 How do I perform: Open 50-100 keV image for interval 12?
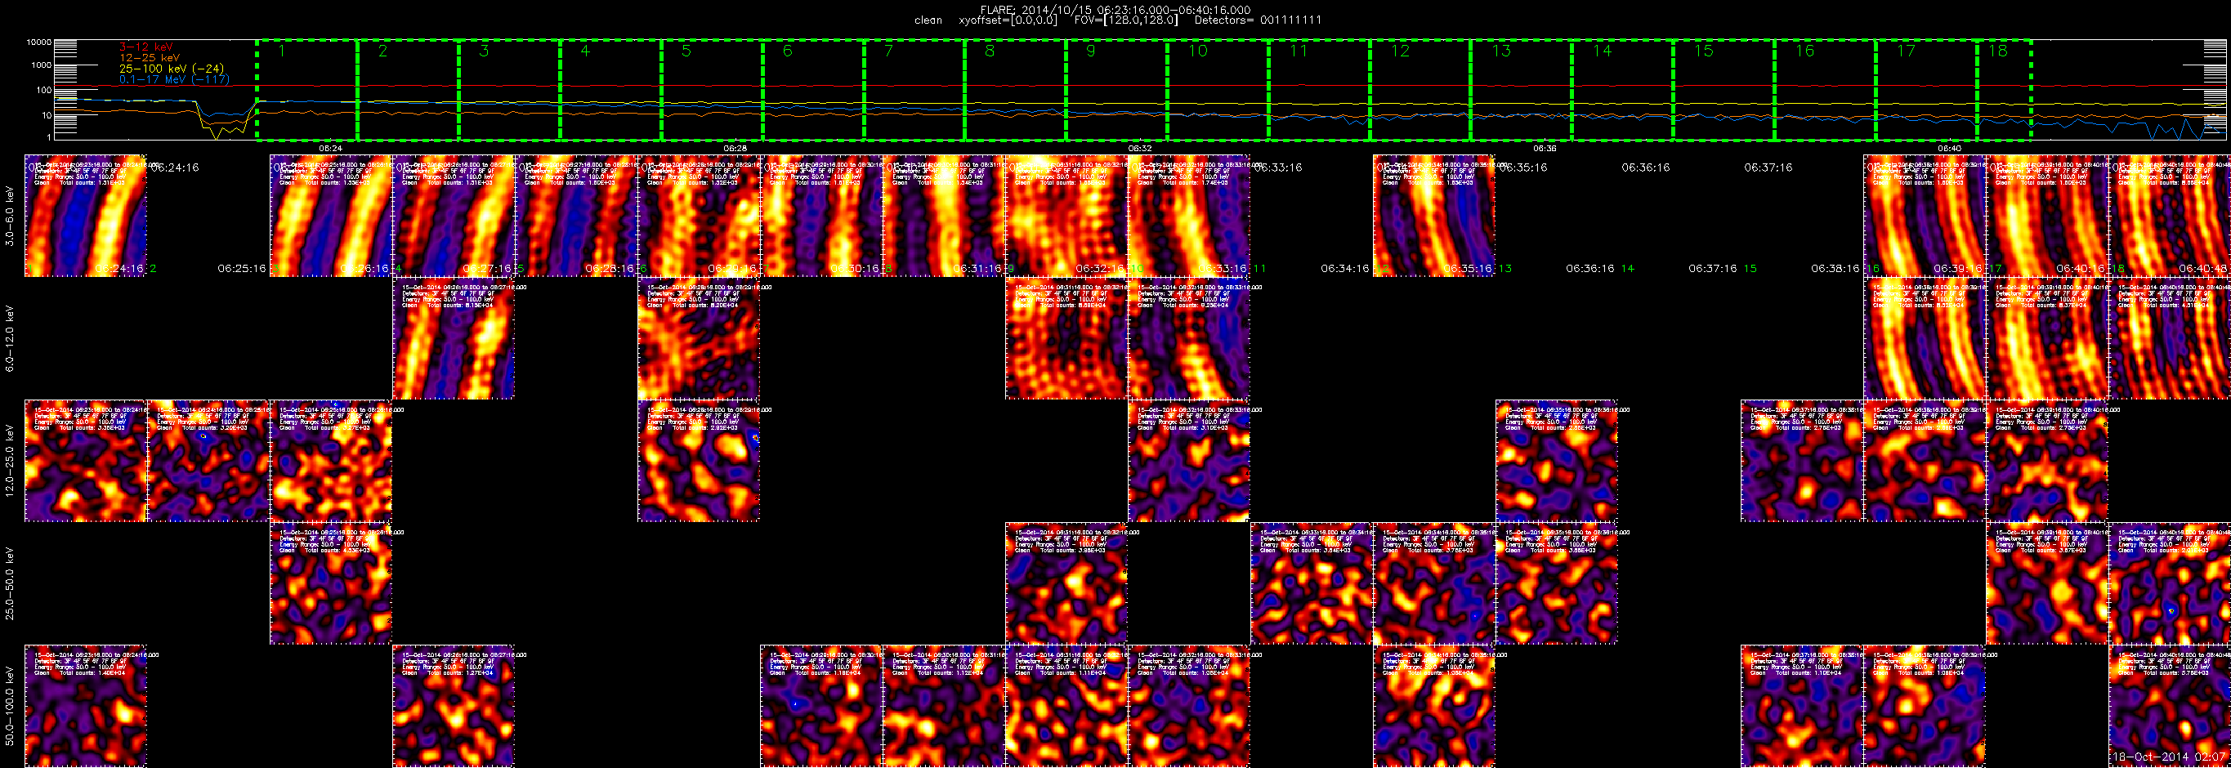(x=1433, y=706)
